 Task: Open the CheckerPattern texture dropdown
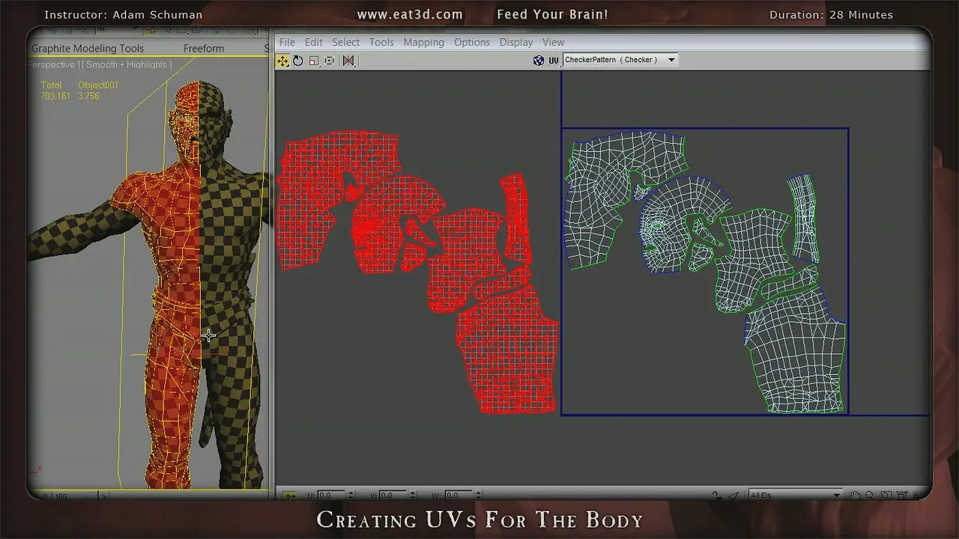pyautogui.click(x=620, y=60)
